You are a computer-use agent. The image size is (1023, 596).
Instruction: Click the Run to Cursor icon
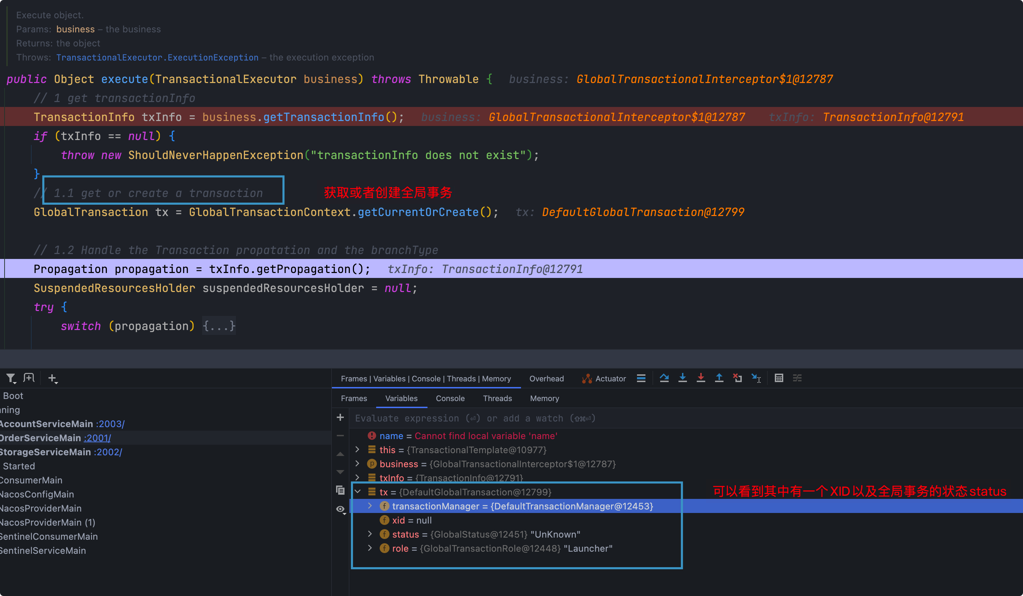pyautogui.click(x=756, y=378)
